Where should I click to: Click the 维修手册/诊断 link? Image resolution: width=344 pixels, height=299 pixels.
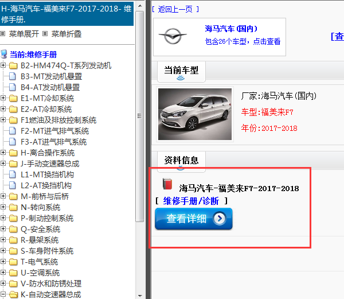tap(191, 201)
